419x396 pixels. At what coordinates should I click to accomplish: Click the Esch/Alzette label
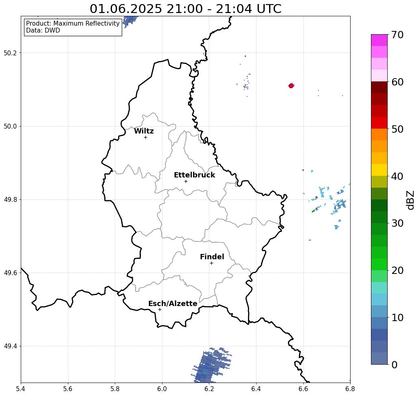173,304
